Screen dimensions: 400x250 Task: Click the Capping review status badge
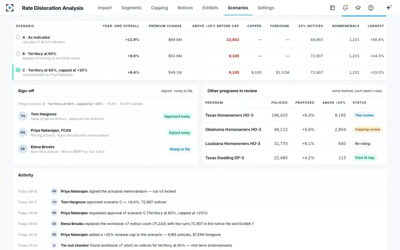point(367,129)
